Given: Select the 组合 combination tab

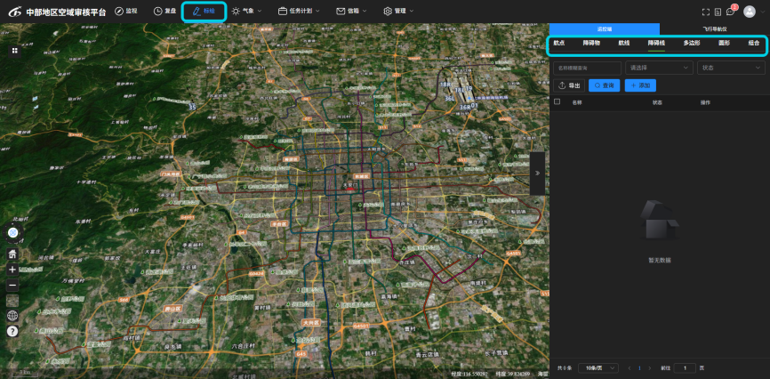Looking at the screenshot, I should point(754,44).
